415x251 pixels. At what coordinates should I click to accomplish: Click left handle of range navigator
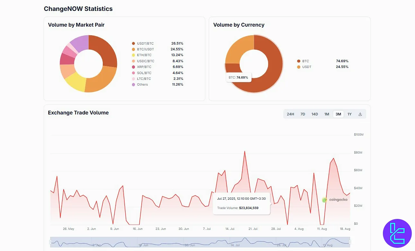pos(50,242)
